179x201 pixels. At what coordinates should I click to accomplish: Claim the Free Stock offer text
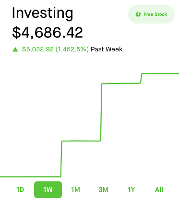pyautogui.click(x=155, y=14)
